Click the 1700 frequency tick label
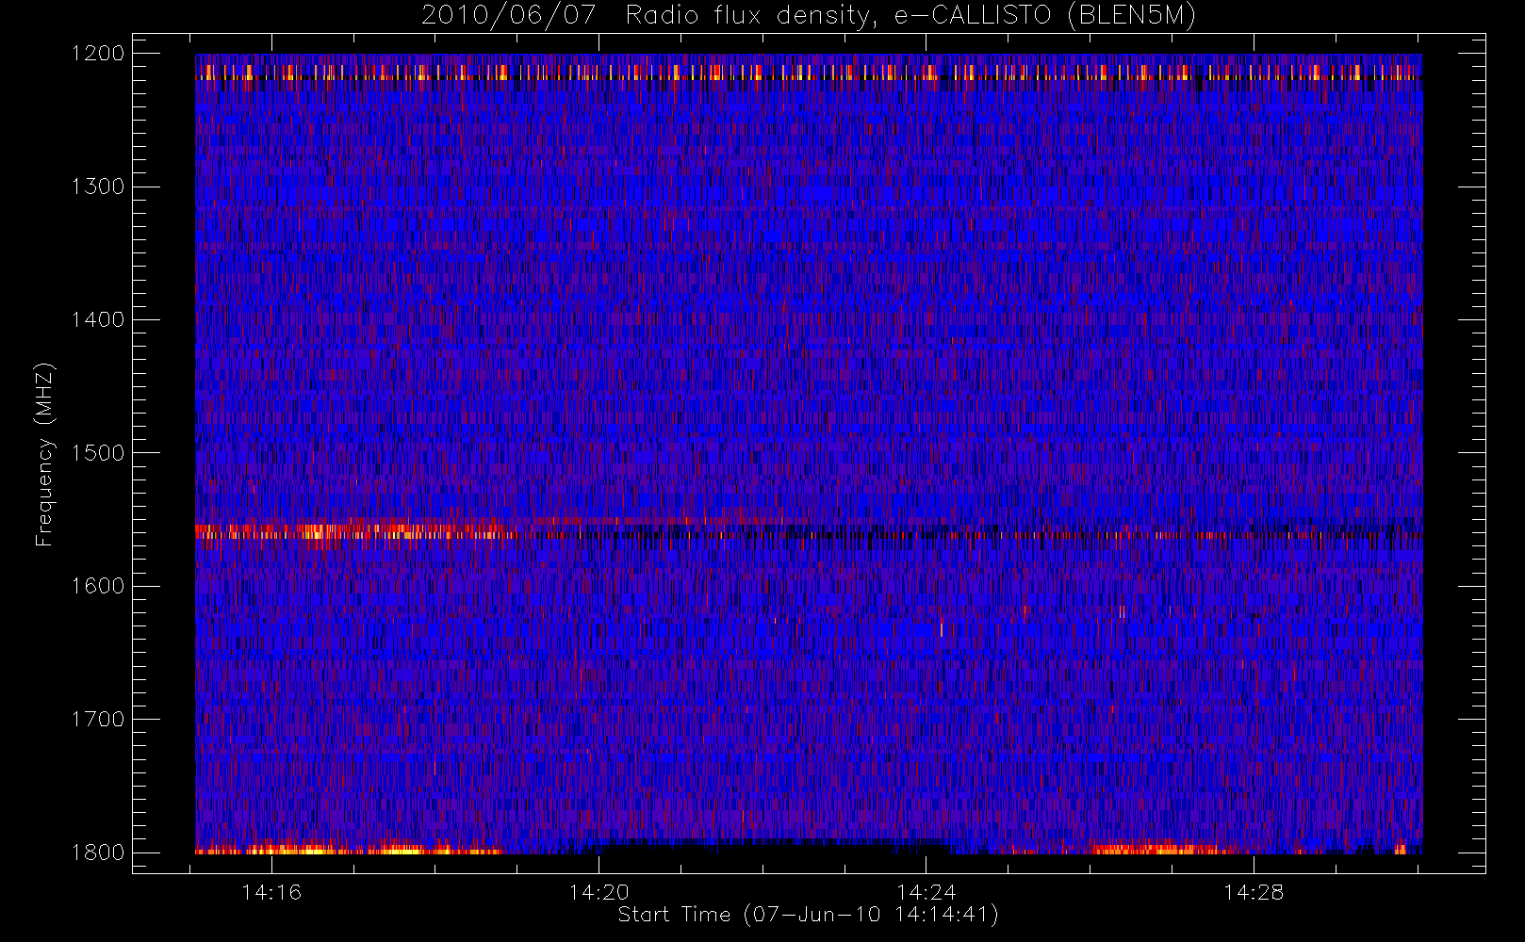This screenshot has width=1525, height=942. point(99,720)
